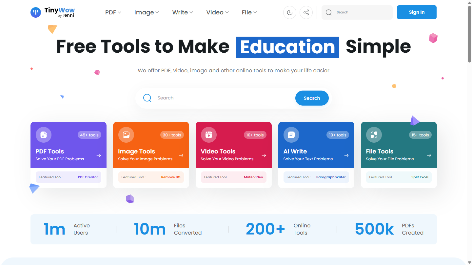The height and width of the screenshot is (265, 472).
Task: Open the Paragraph Writer featured tool
Action: point(331,177)
